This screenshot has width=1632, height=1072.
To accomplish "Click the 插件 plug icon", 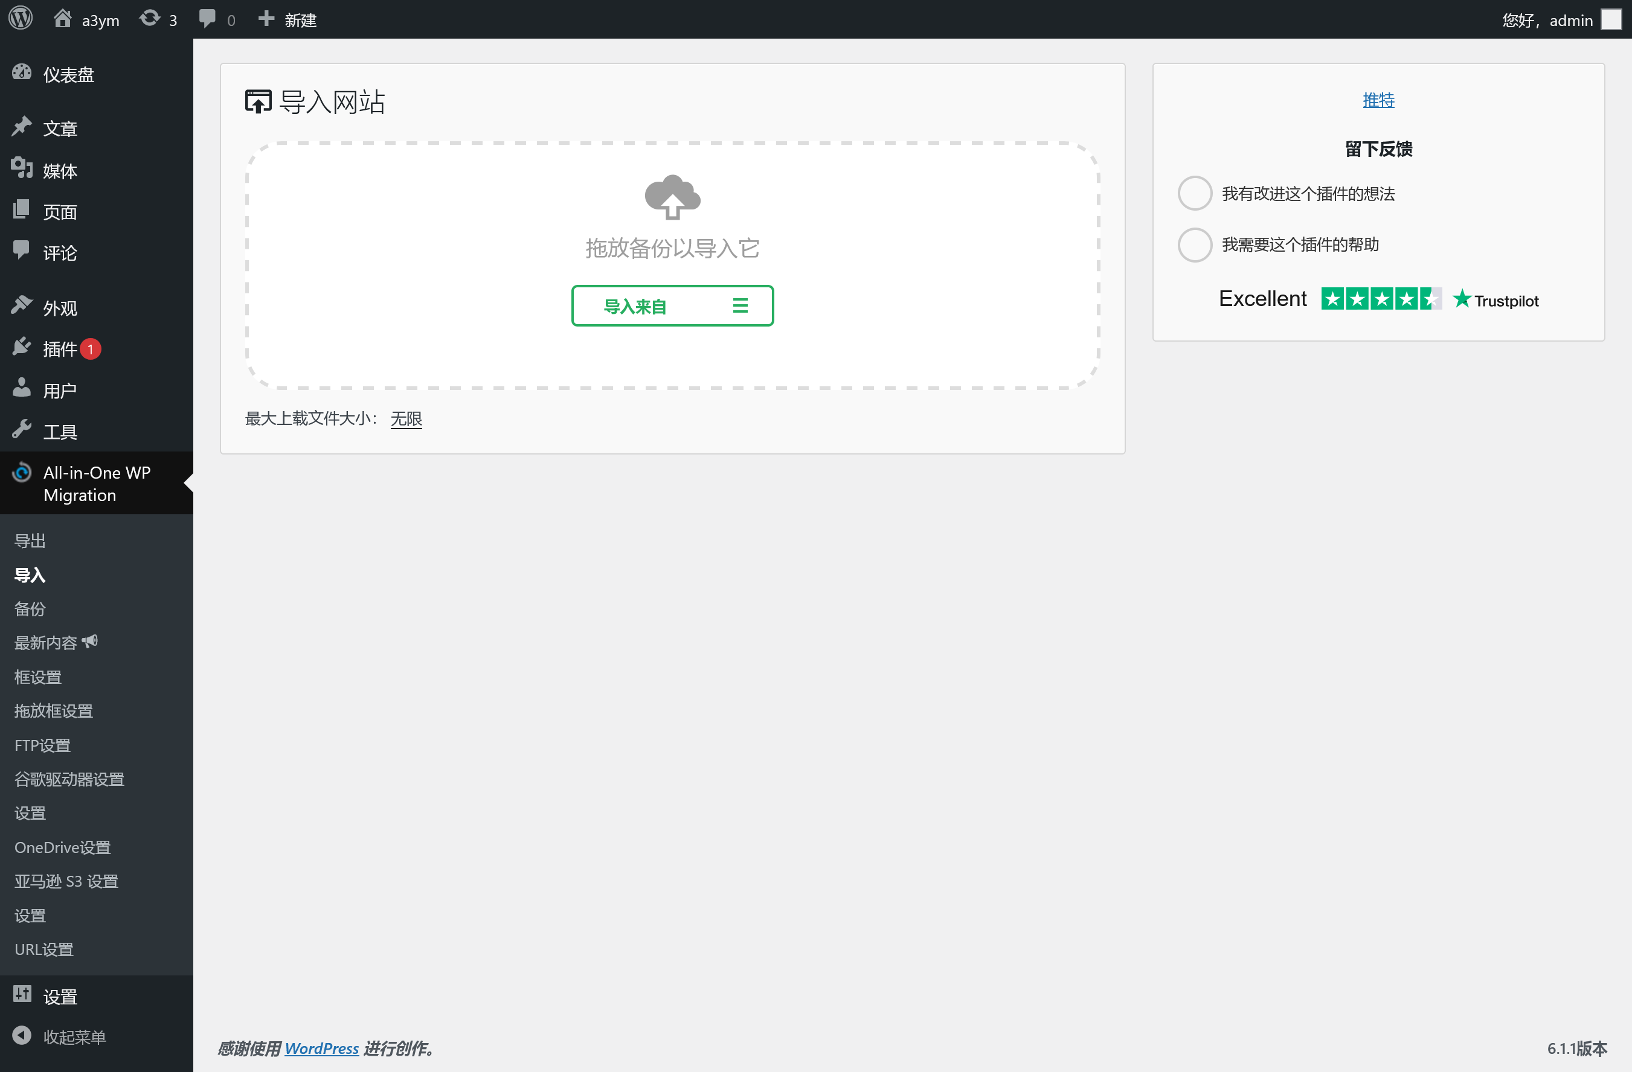I will pos(22,347).
